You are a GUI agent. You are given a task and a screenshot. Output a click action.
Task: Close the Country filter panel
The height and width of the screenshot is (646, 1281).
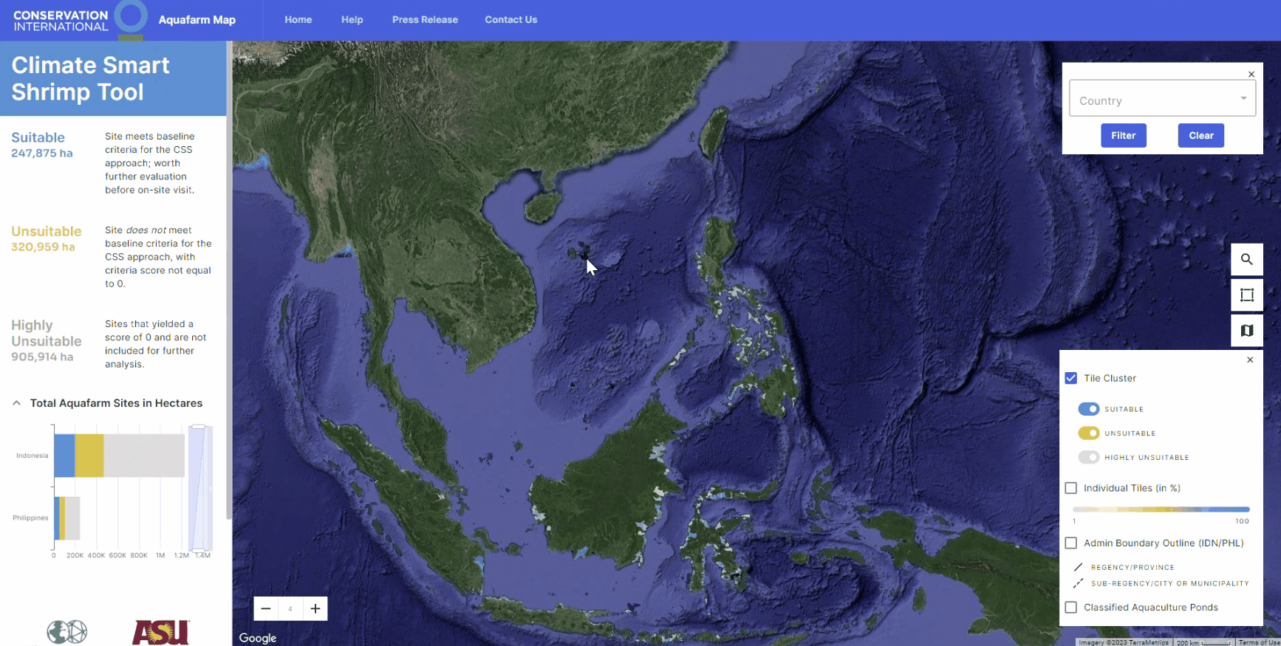[x=1251, y=75]
